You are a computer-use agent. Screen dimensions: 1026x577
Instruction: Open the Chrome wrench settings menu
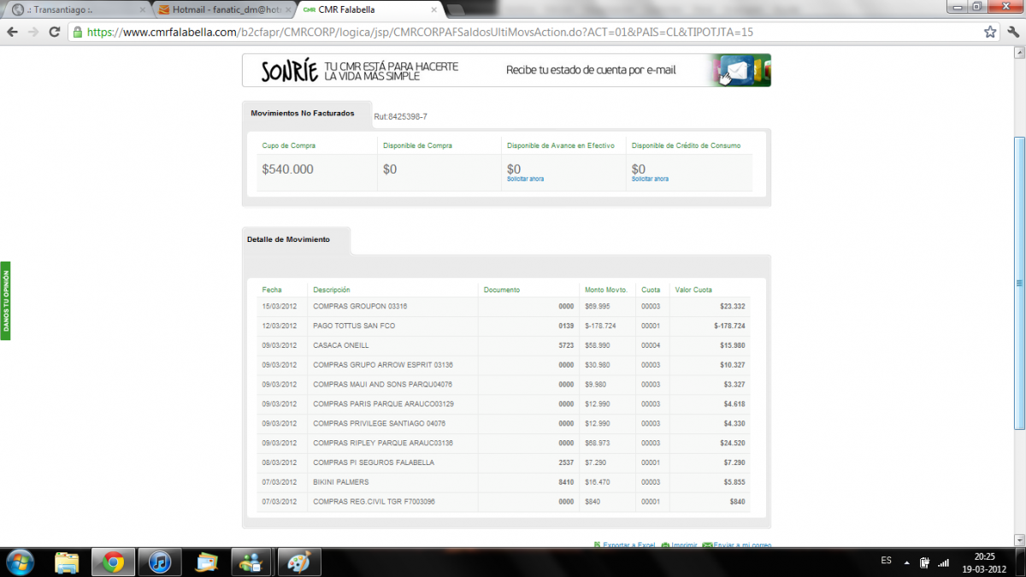(1011, 32)
